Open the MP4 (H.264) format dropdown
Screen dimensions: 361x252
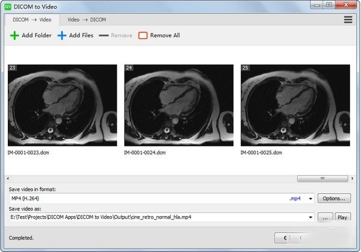(x=162, y=198)
